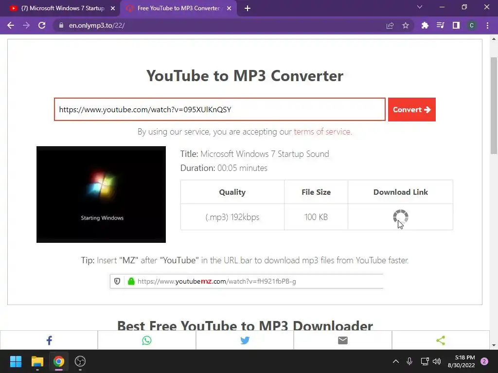
Task: Share the page by email icon
Action: pyautogui.click(x=343, y=340)
